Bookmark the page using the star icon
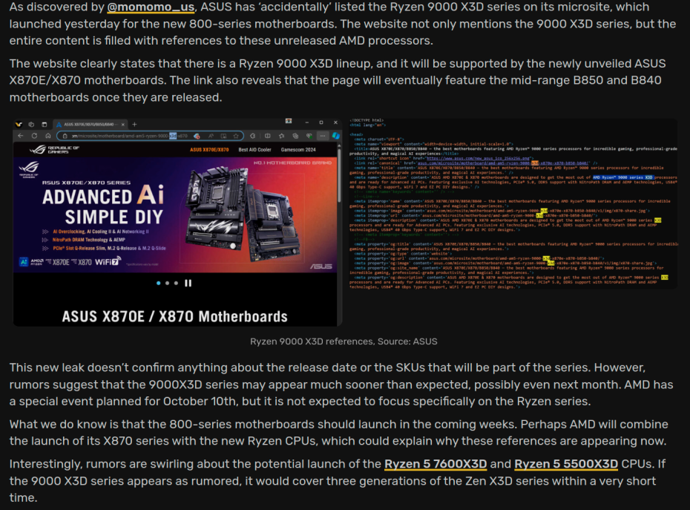 pos(236,134)
